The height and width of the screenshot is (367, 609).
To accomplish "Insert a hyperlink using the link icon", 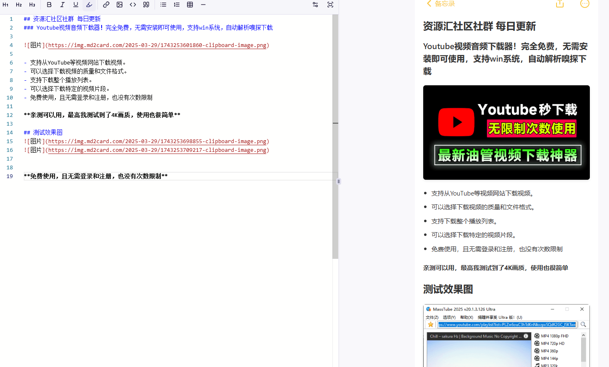I will point(106,5).
